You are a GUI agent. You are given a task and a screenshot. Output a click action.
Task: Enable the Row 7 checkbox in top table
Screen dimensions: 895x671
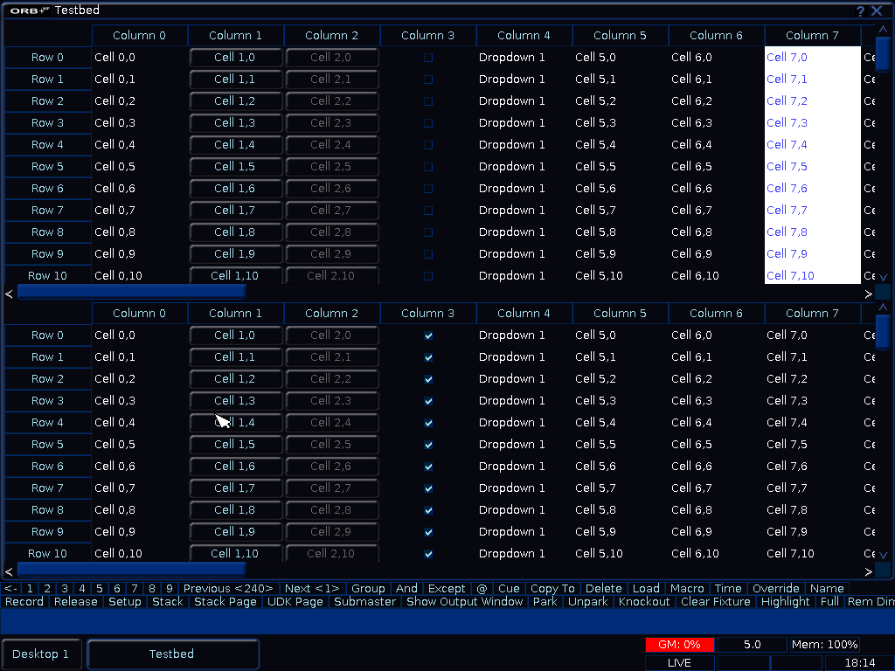coord(428,211)
